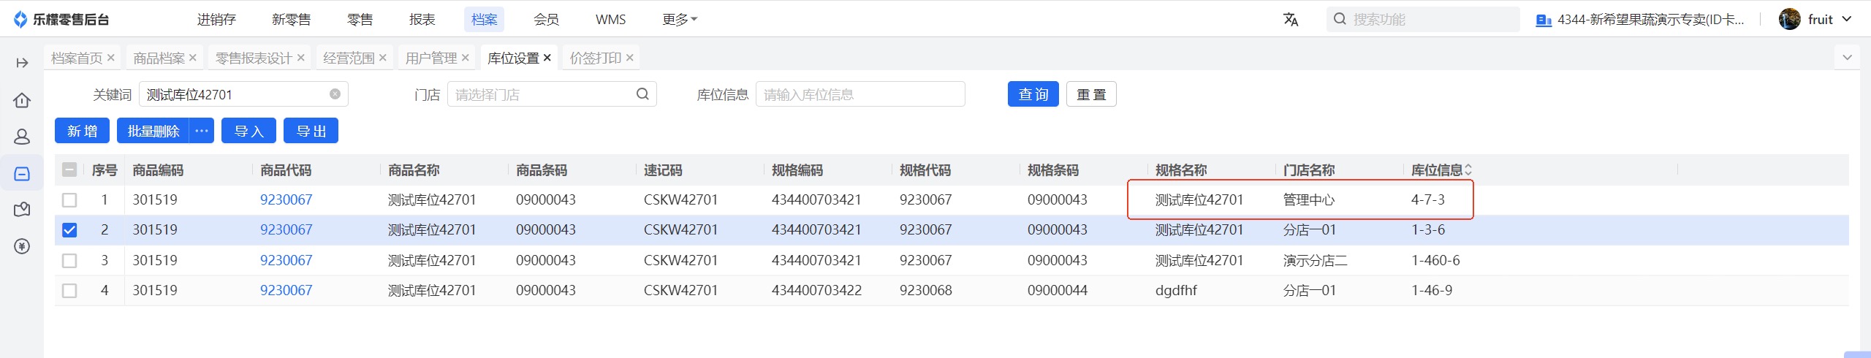
Task: Go to home via sidebar house icon
Action: coord(22,100)
